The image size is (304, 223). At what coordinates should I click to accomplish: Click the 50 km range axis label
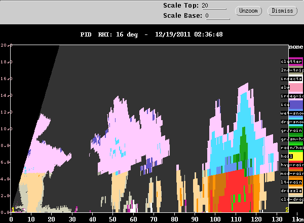coord(112,219)
